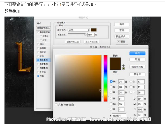Toggle the 预览 preview checkbox
This screenshot has width=165, height=124.
click(x=118, y=42)
